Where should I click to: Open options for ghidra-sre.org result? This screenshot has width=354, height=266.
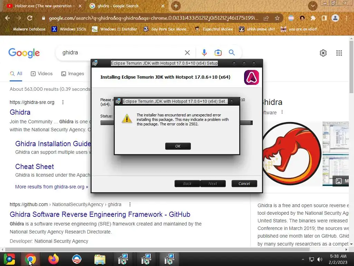63,102
